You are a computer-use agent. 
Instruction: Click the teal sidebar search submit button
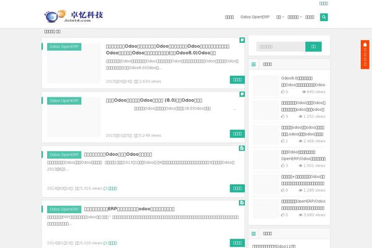[313, 46]
